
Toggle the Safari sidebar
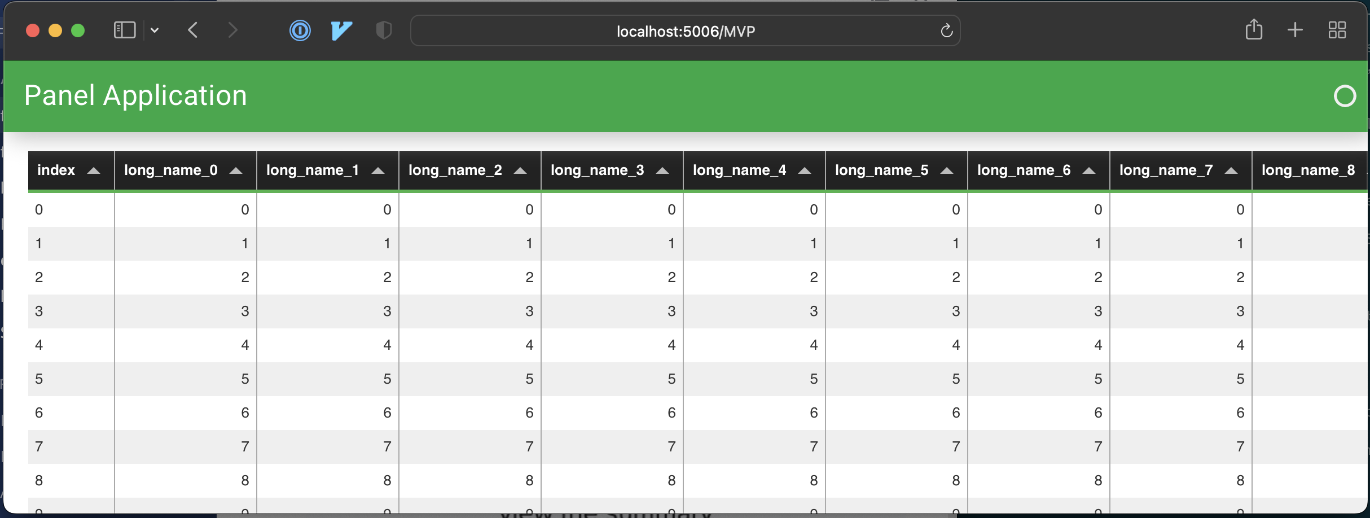(125, 30)
